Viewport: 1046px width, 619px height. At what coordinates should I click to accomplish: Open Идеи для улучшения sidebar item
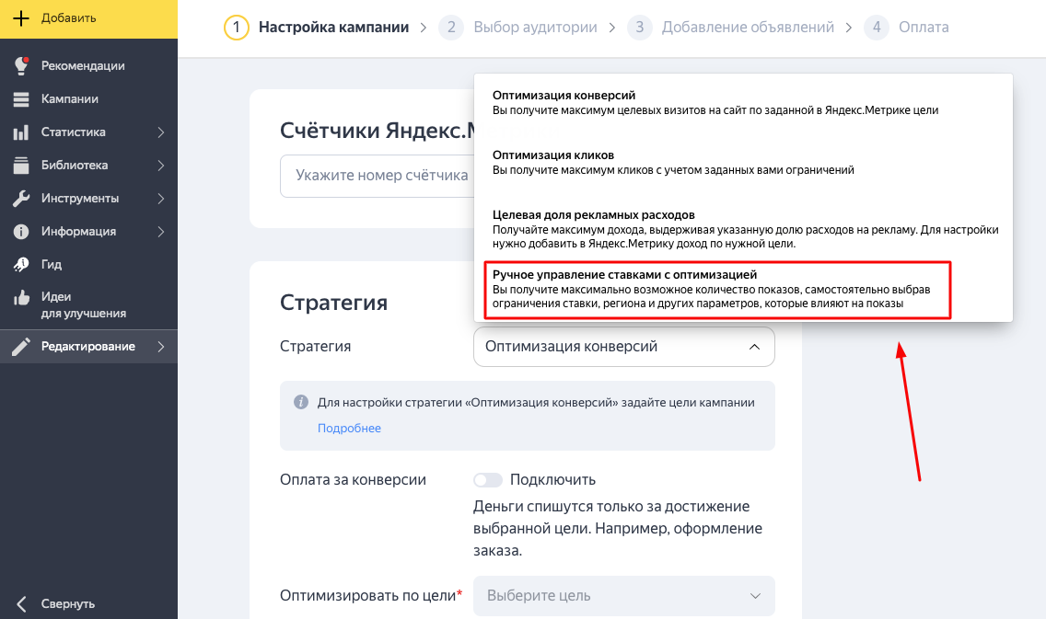pos(88,304)
